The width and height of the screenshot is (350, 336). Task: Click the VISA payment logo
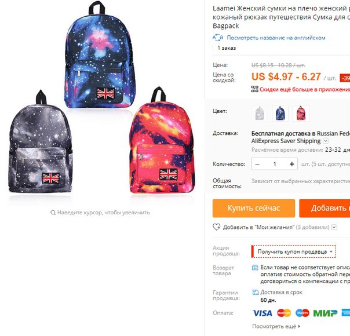(x=262, y=313)
